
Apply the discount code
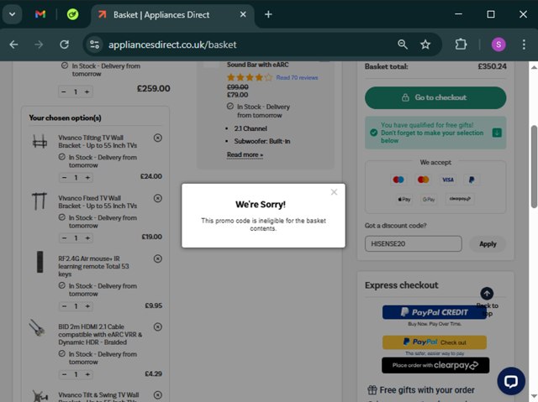pos(488,244)
